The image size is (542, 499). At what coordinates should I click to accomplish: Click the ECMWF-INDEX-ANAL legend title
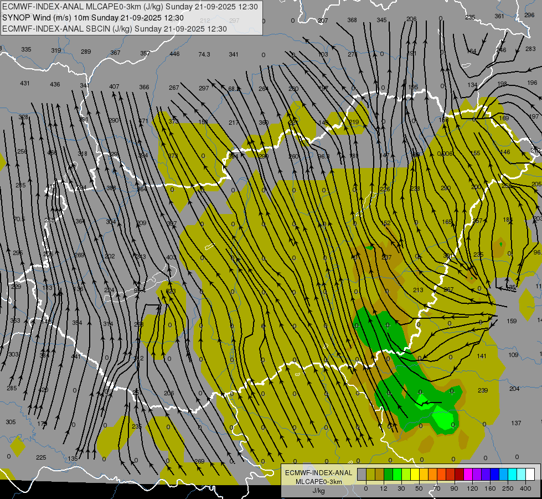tap(318, 472)
